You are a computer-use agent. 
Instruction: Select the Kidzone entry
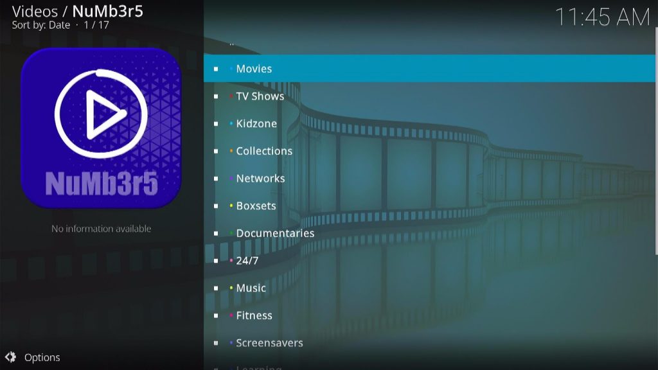(429, 123)
